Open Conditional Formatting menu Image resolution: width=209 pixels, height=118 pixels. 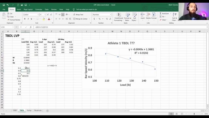[119, 17]
